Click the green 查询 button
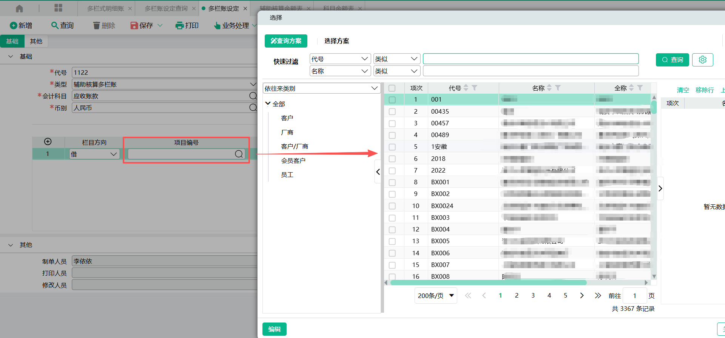Image resolution: width=725 pixels, height=338 pixels. point(672,60)
